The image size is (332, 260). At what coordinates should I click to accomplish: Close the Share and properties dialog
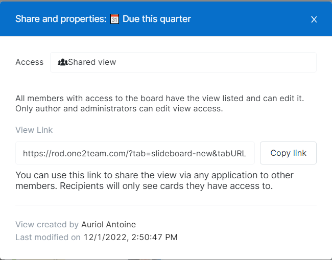tap(314, 19)
